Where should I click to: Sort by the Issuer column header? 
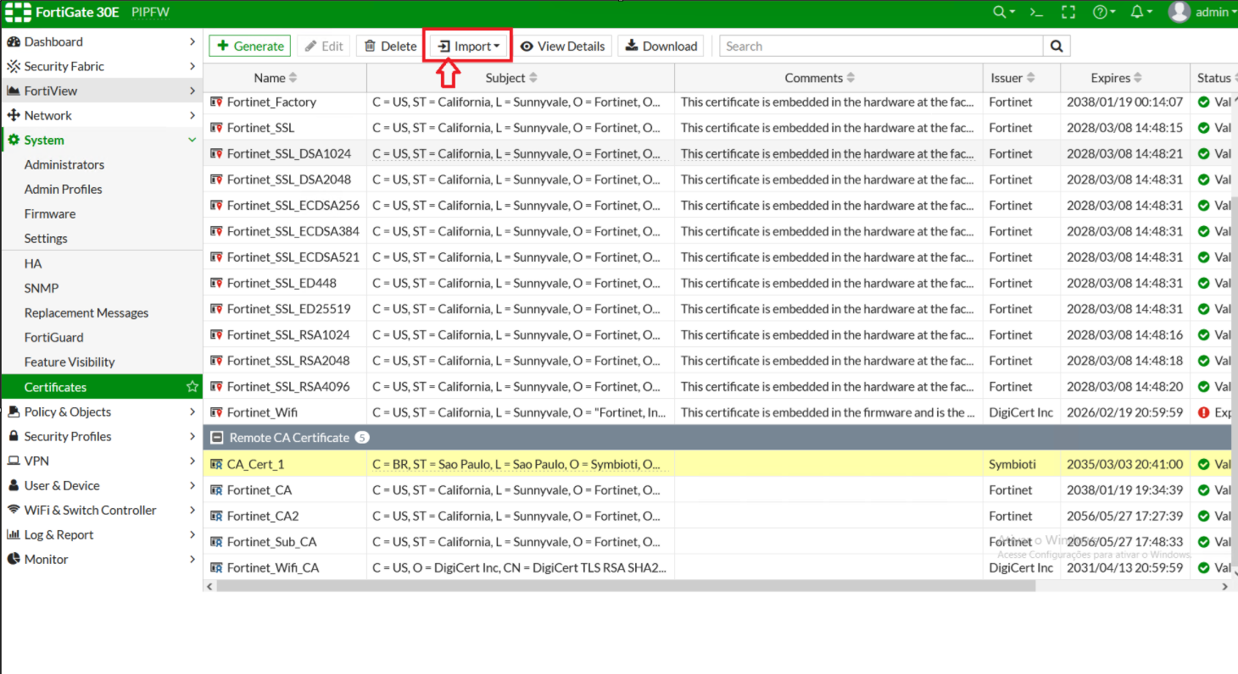tap(1012, 78)
